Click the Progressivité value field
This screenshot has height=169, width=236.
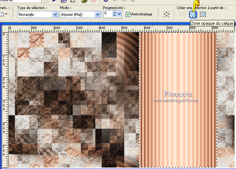coord(108,14)
